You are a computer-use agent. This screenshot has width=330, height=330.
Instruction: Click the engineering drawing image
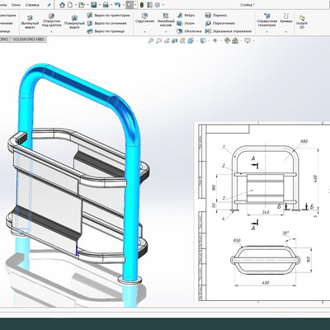click(262, 212)
